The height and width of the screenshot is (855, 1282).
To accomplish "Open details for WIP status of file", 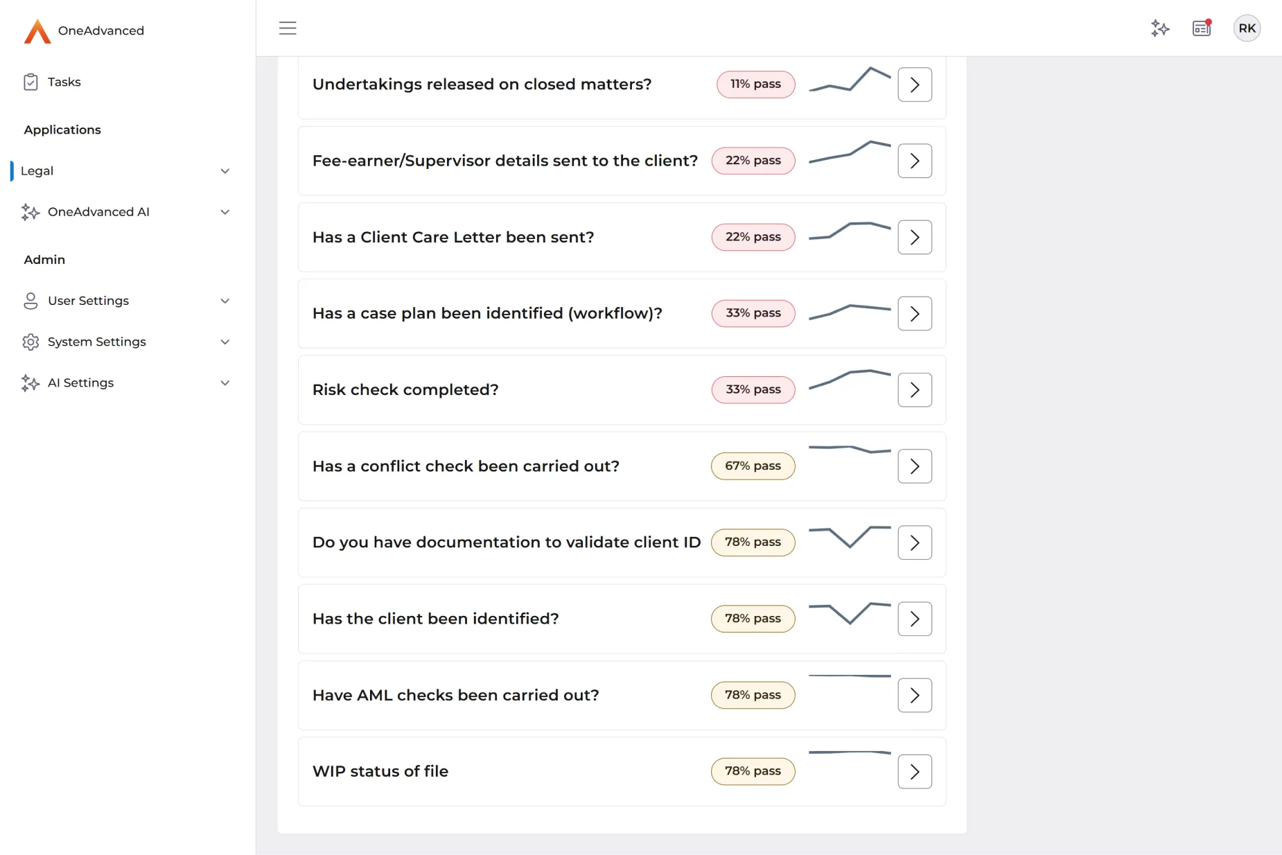I will click(915, 772).
